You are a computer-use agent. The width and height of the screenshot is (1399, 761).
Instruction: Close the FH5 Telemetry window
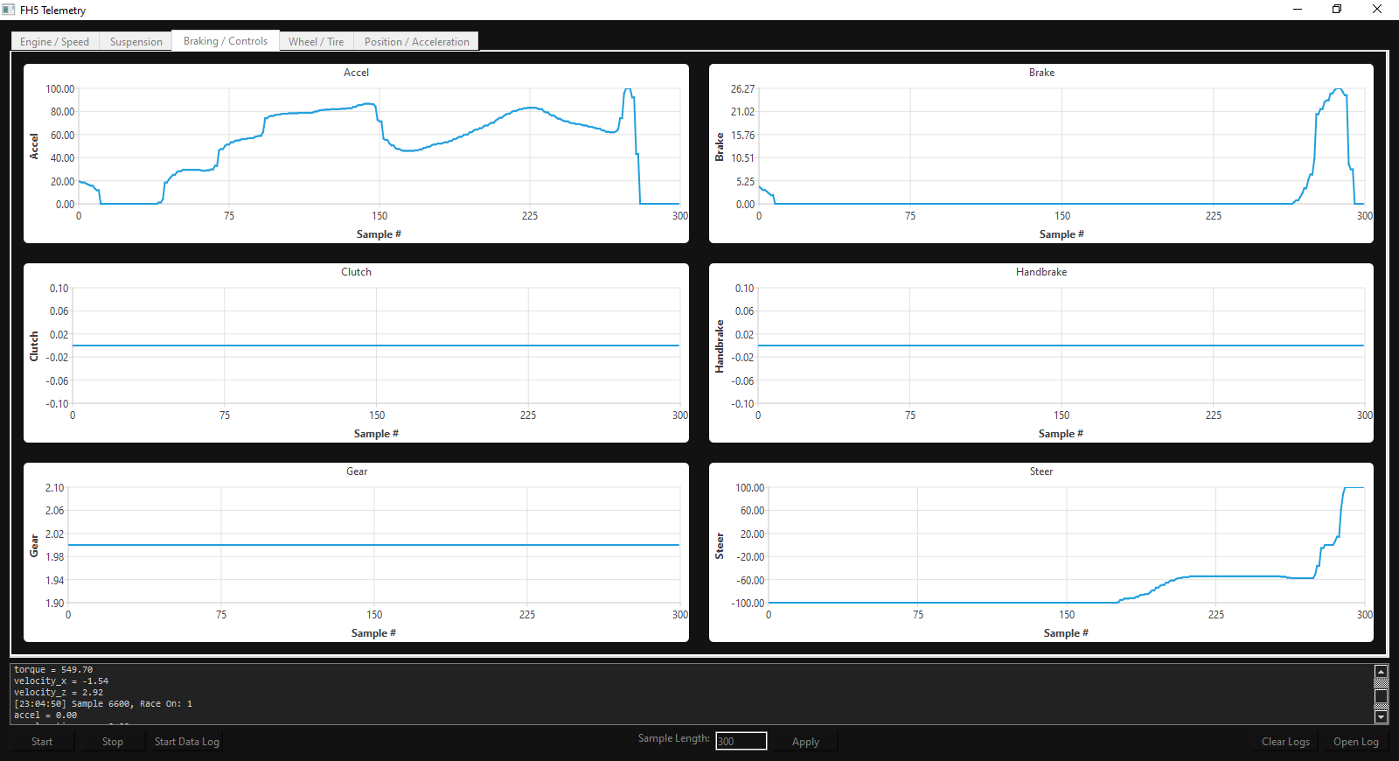(x=1377, y=10)
